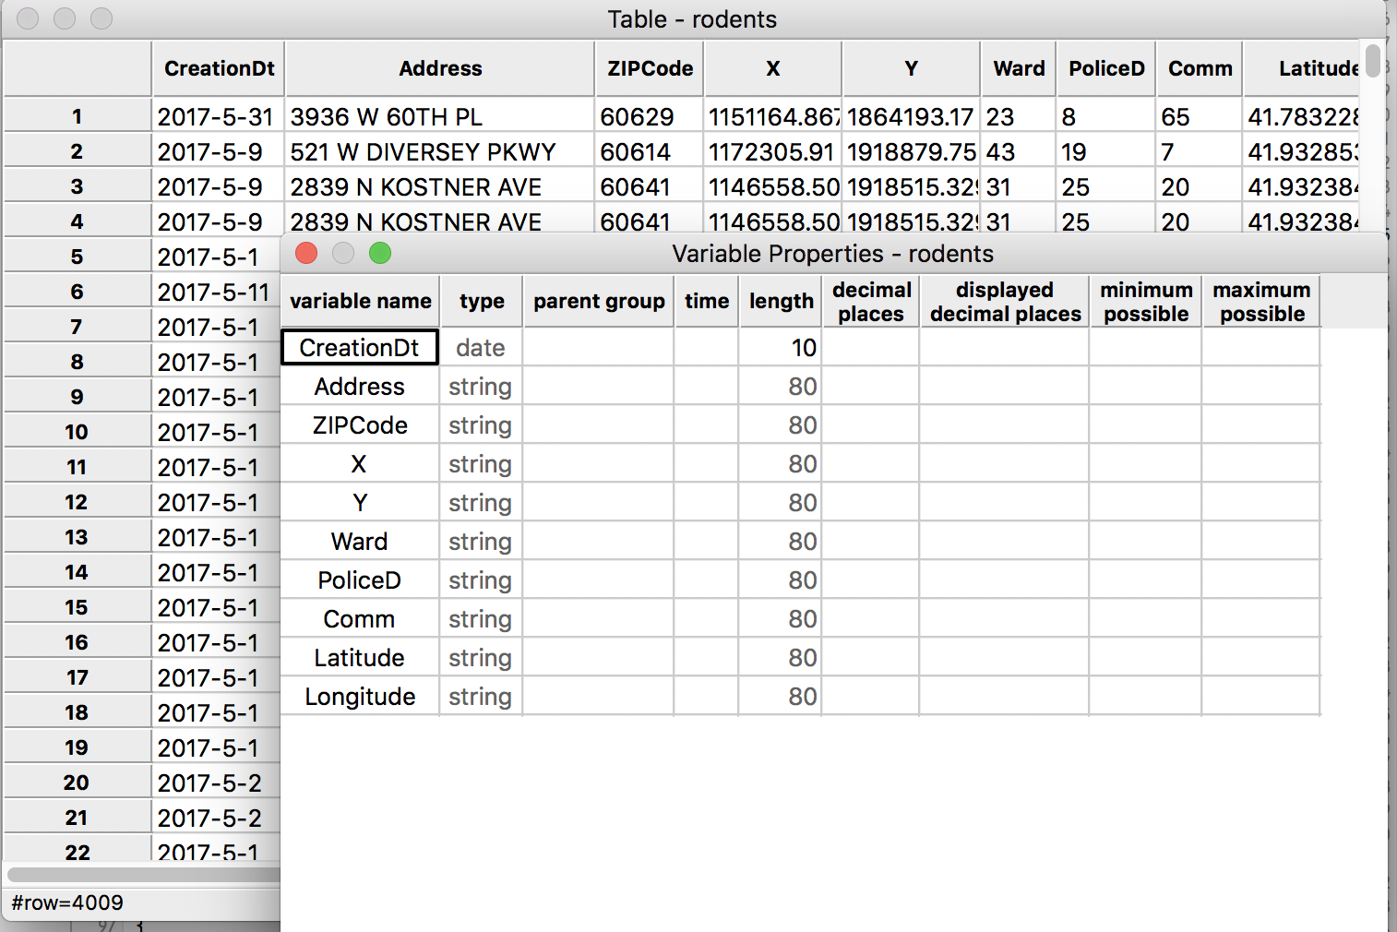Select the Address column header
The width and height of the screenshot is (1397, 932).
coord(440,67)
